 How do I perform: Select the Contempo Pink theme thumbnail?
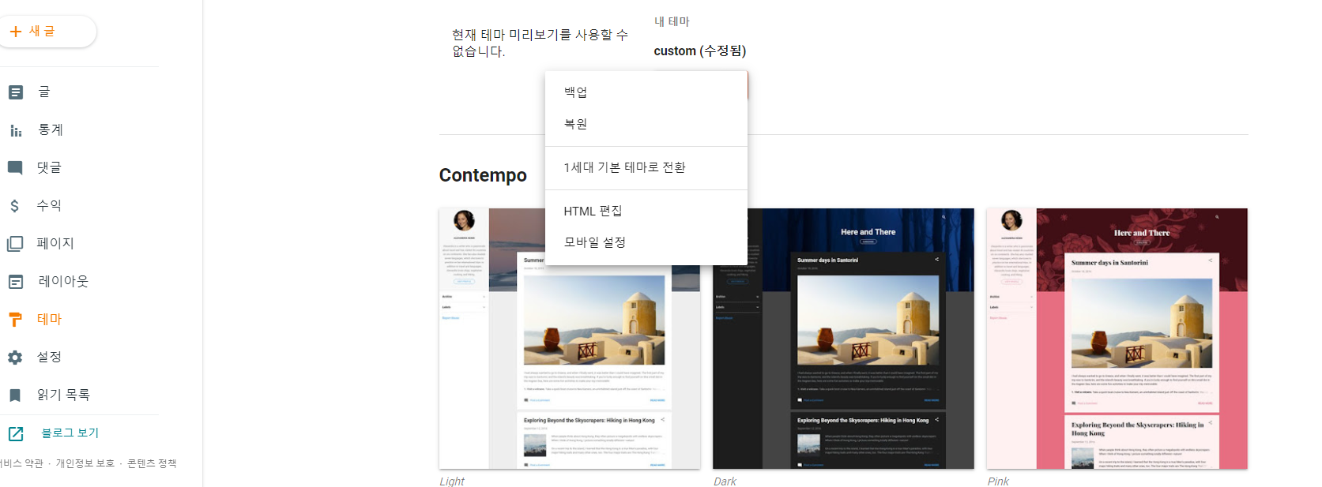pyautogui.click(x=1117, y=339)
